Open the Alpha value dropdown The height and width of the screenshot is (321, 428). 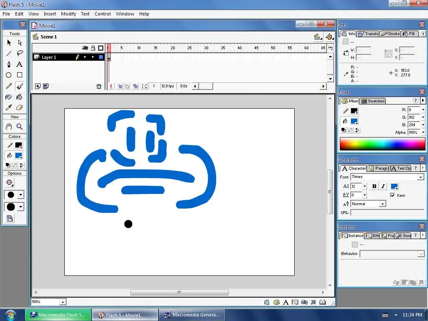423,132
